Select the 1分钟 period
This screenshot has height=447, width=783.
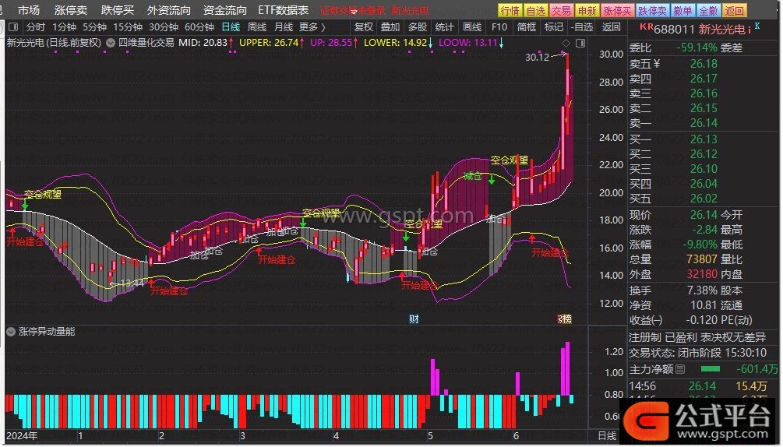coord(64,27)
